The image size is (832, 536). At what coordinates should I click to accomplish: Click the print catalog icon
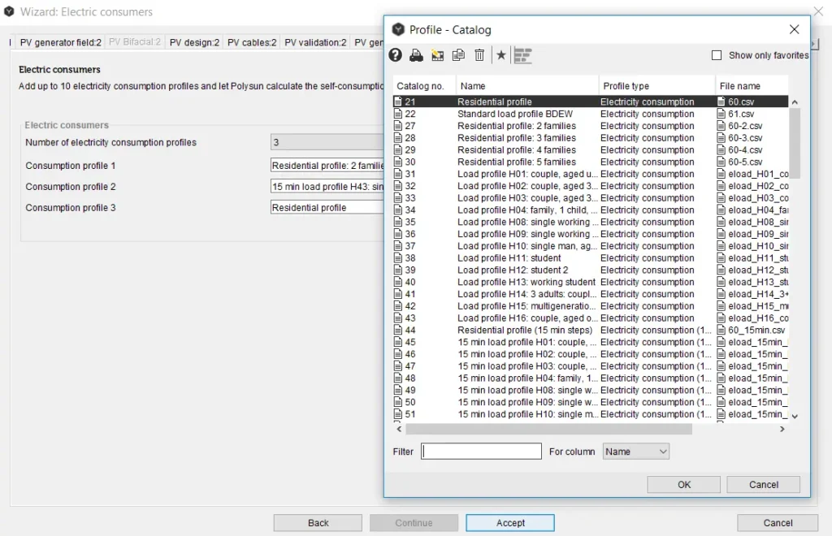(x=416, y=55)
